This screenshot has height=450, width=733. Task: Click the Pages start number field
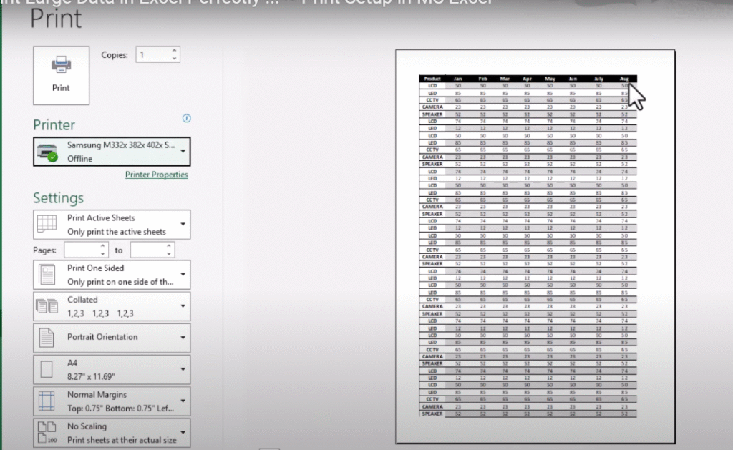click(x=81, y=250)
